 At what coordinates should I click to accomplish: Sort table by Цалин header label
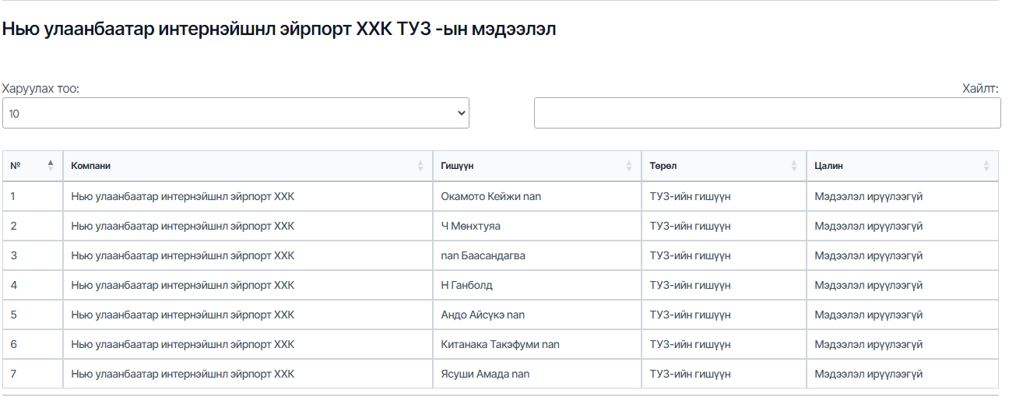pos(829,166)
